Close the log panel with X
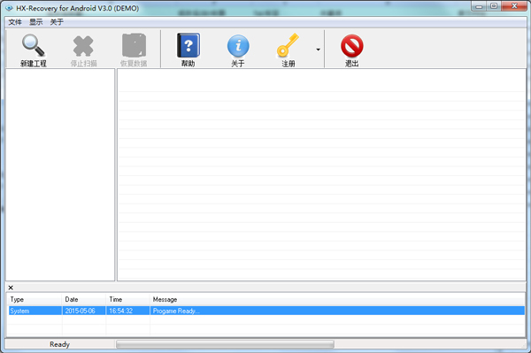 11,288
